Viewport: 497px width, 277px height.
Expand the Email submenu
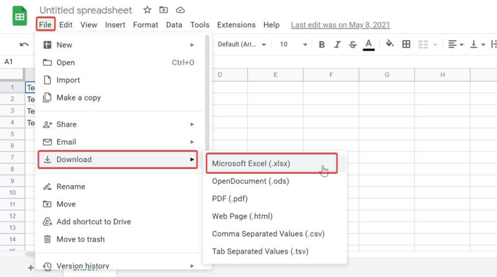pyautogui.click(x=118, y=142)
